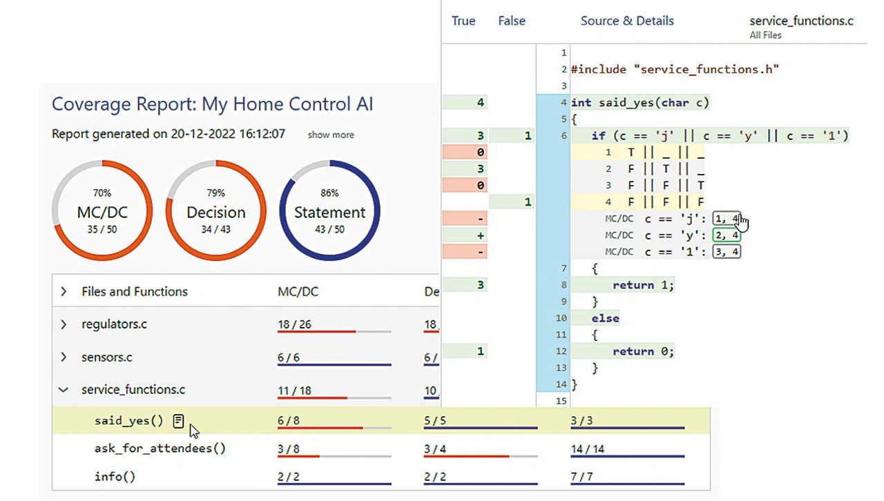
Task: Expand the regulators.c file row
Action: coord(64,324)
